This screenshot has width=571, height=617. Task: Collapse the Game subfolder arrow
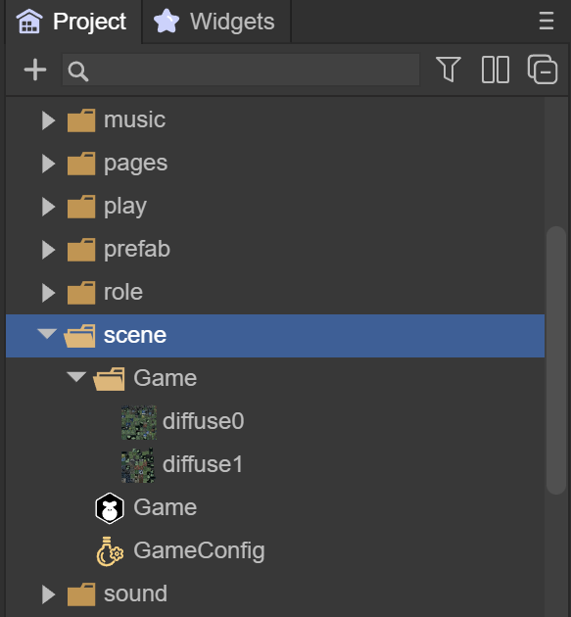(76, 377)
